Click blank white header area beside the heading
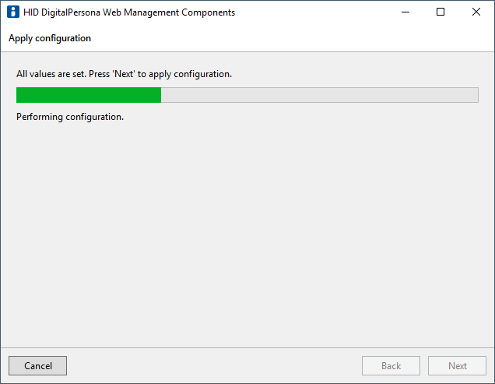This screenshot has width=495, height=384. 296,38
